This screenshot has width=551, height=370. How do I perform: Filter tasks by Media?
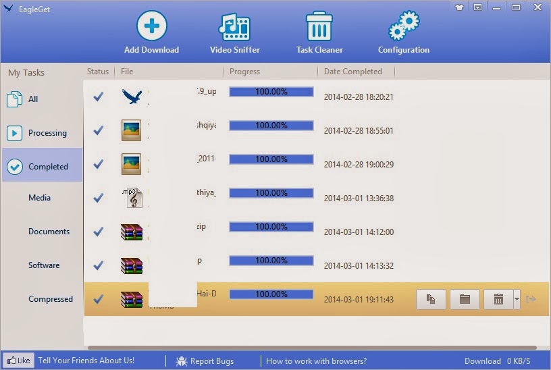pos(39,198)
